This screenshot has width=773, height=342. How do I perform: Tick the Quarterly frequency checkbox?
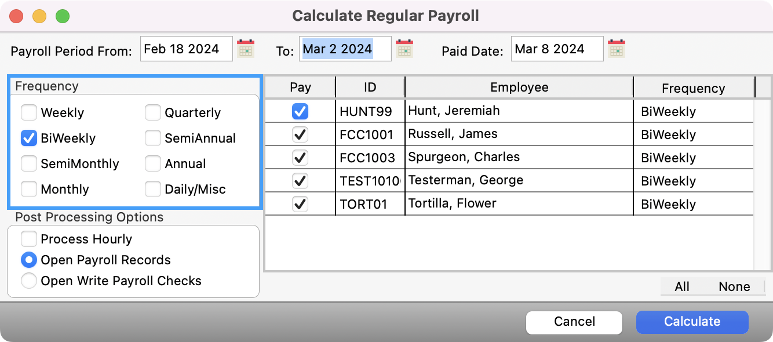tap(153, 112)
